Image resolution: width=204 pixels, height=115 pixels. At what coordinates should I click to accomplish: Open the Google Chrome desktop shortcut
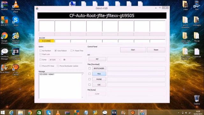[4, 38]
